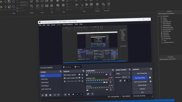The image size is (182, 102).
Task: Float the Scenes dock with pop-out icon
Action: pos(61,72)
